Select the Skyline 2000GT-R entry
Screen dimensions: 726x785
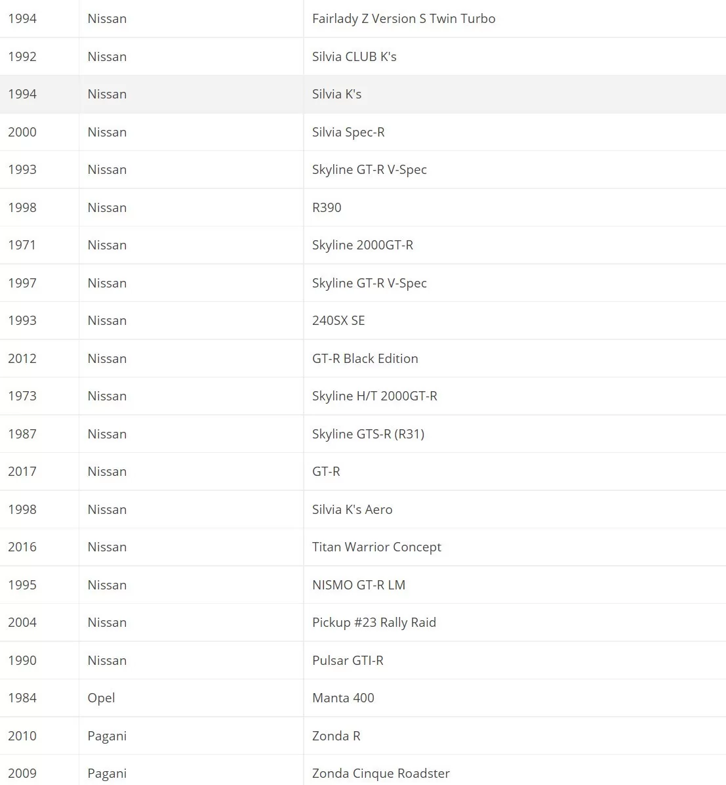(363, 245)
